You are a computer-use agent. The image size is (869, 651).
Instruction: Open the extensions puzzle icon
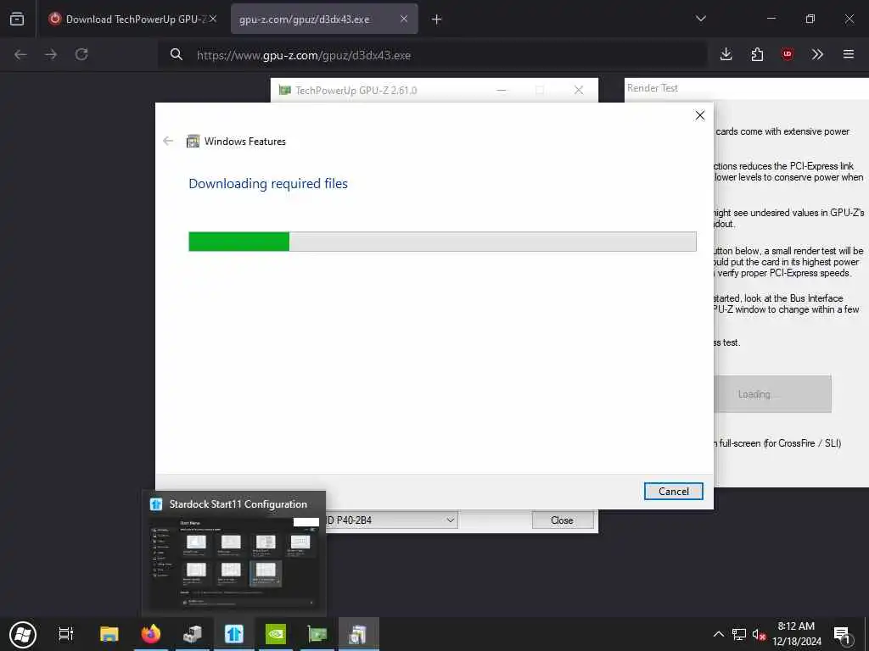(x=757, y=54)
